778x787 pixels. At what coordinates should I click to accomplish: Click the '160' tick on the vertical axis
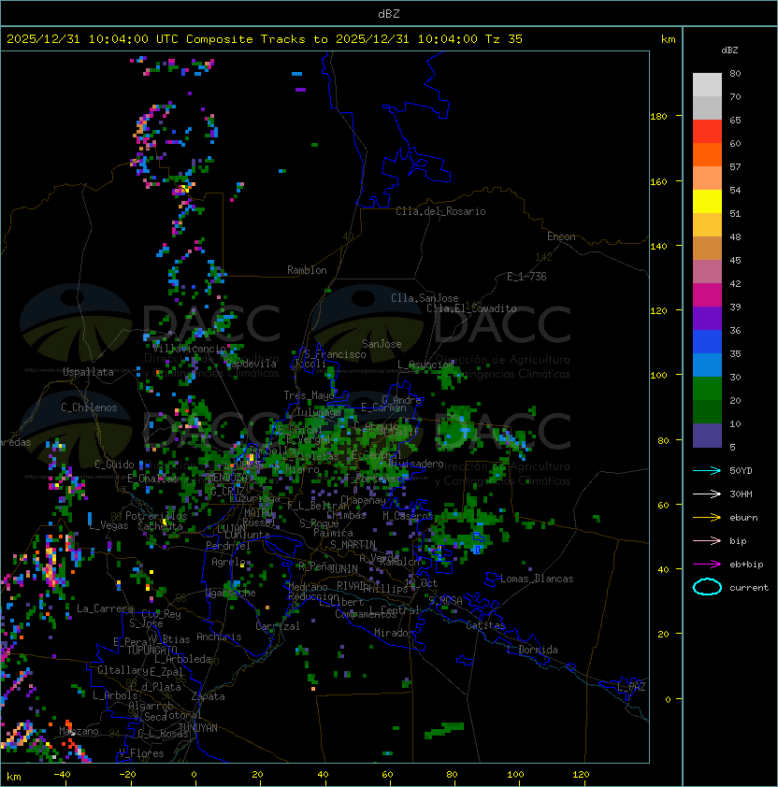(658, 181)
